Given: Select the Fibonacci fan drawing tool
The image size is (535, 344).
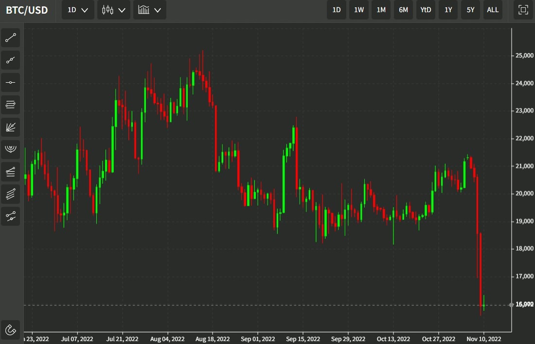Looking at the screenshot, I should pos(10,127).
